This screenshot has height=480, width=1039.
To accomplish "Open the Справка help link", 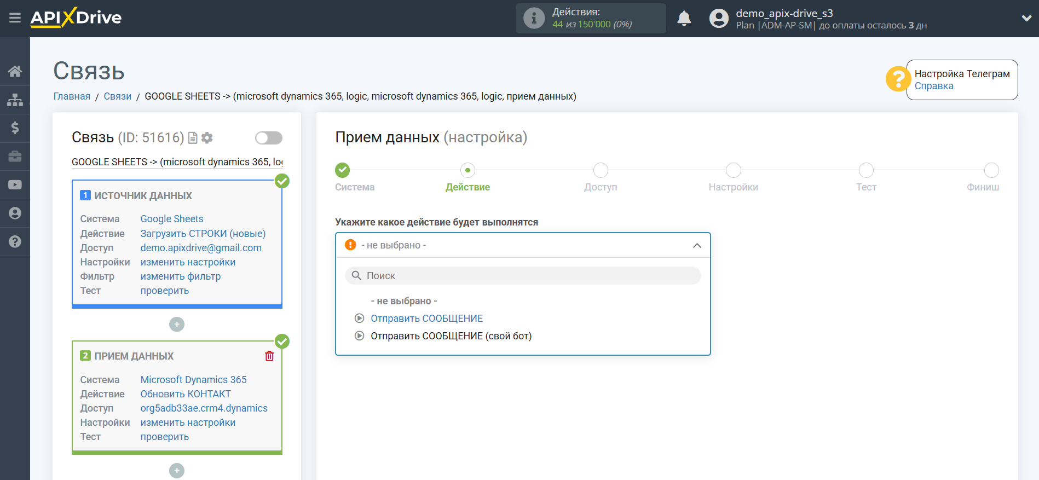I will point(934,86).
